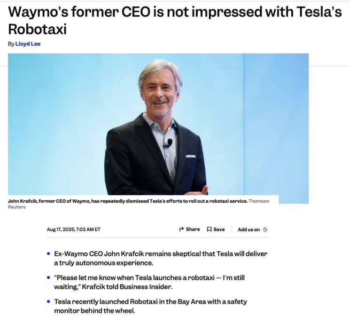Click the blue bullet before the Bay Area summary

[x=48, y=301]
